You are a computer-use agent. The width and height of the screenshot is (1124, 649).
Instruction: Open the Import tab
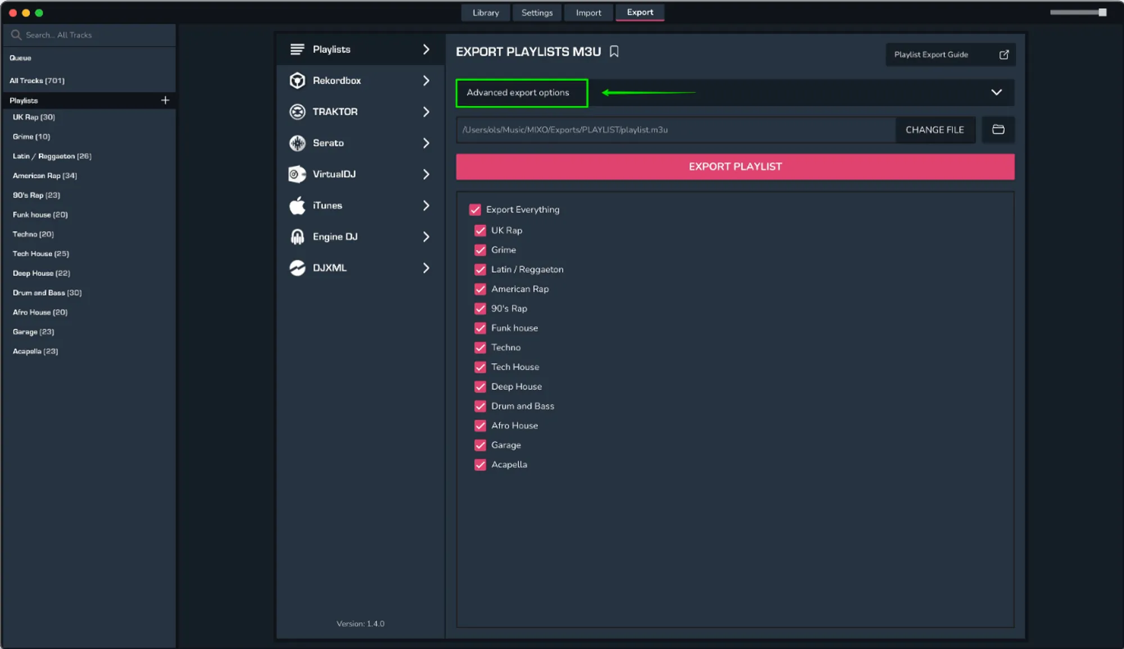pos(588,12)
